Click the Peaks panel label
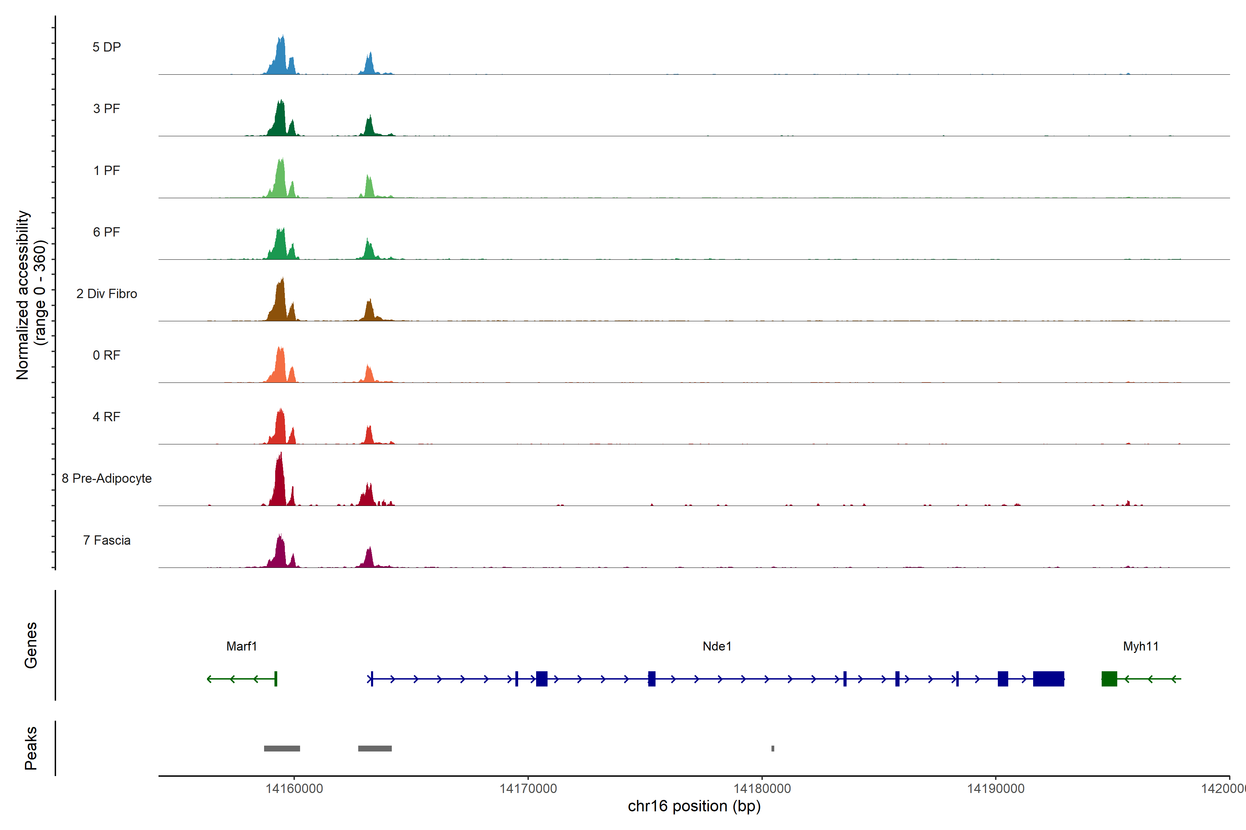This screenshot has height=830, width=1246. click(x=31, y=748)
